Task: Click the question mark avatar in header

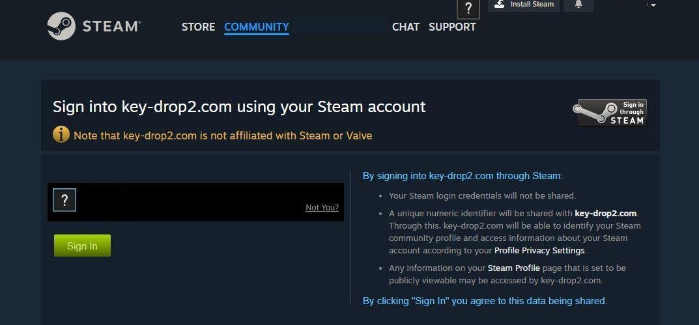Action: pos(468,8)
